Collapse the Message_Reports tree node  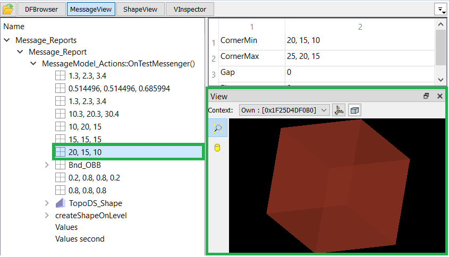coord(7,40)
